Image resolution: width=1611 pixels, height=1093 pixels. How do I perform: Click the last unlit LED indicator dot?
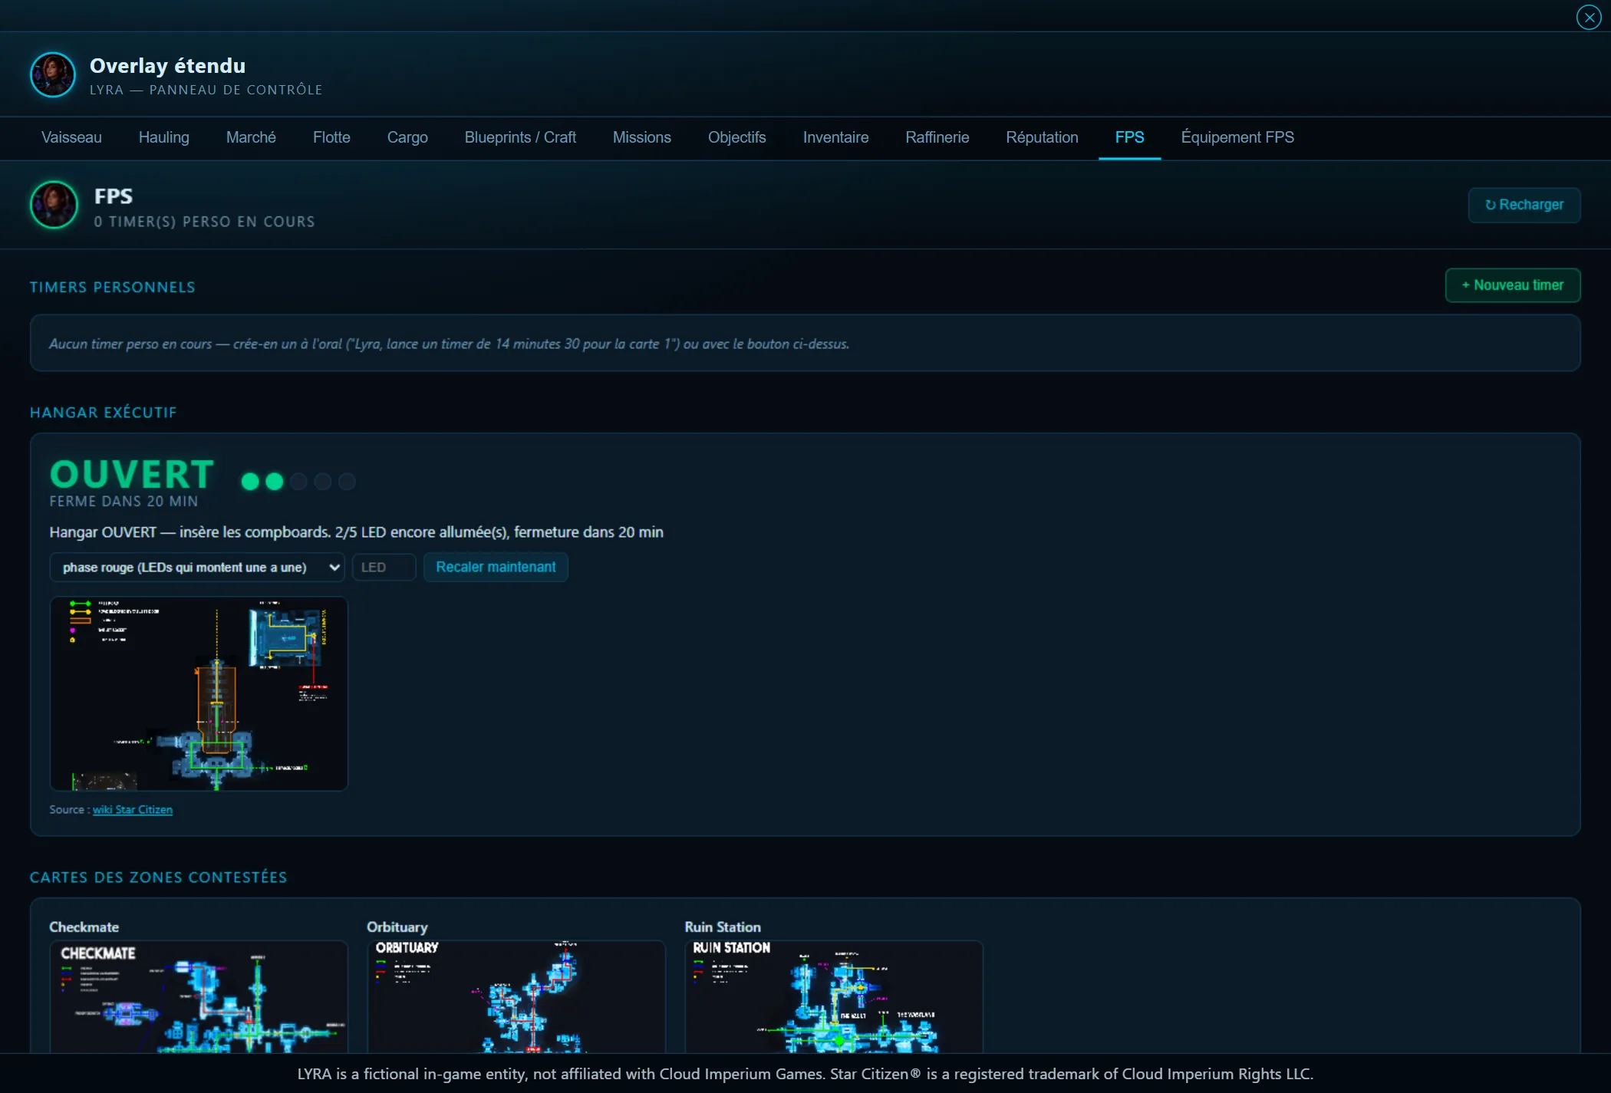point(347,482)
